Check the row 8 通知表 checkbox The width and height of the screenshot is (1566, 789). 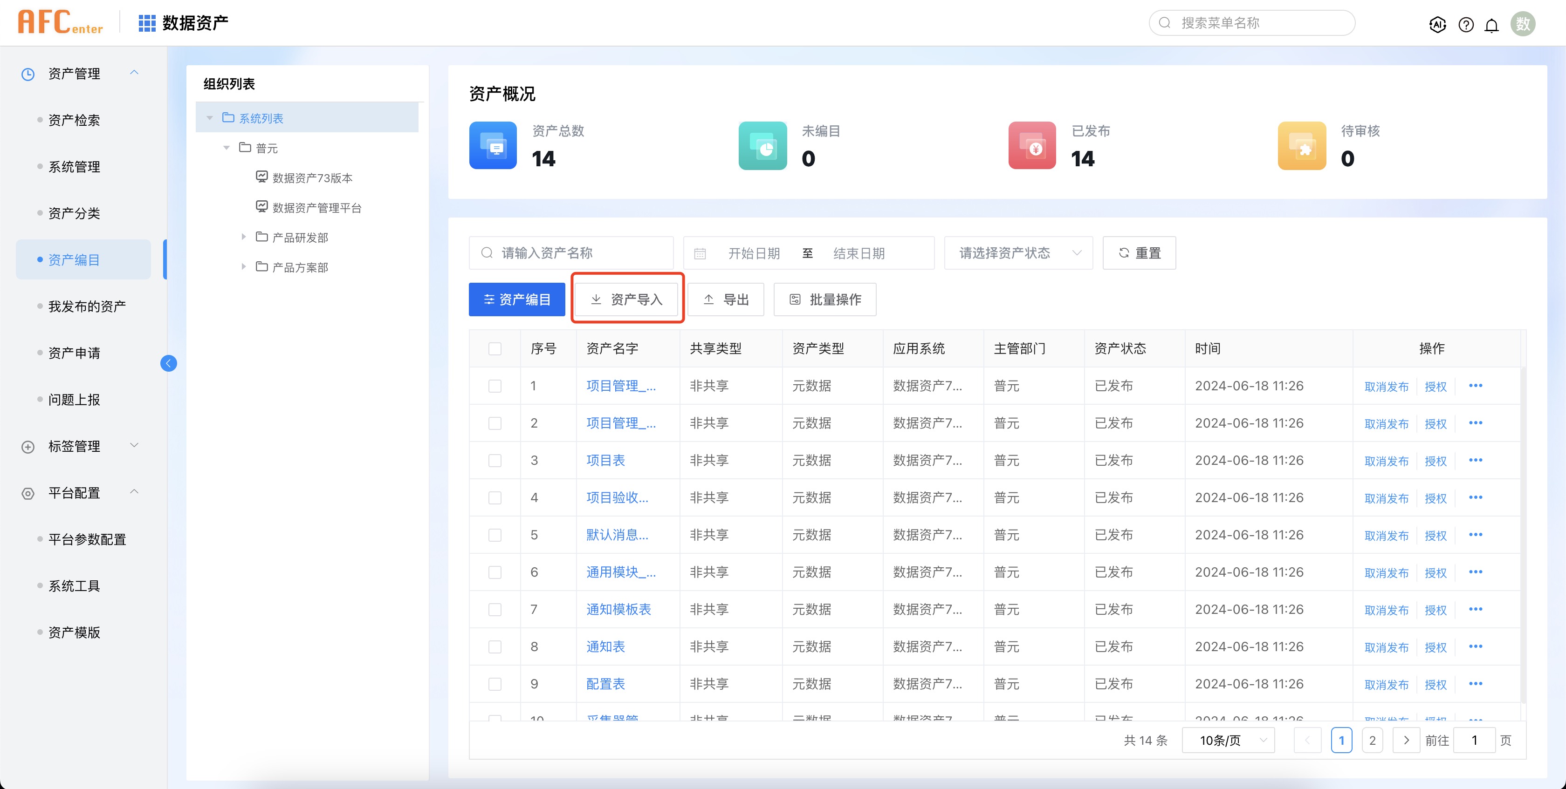tap(495, 647)
